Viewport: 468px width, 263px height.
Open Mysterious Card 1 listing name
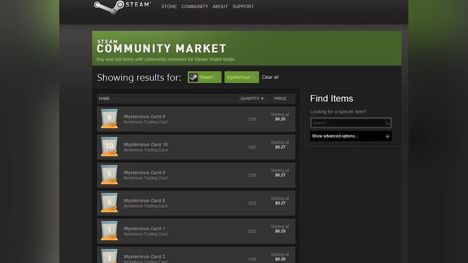click(x=144, y=229)
